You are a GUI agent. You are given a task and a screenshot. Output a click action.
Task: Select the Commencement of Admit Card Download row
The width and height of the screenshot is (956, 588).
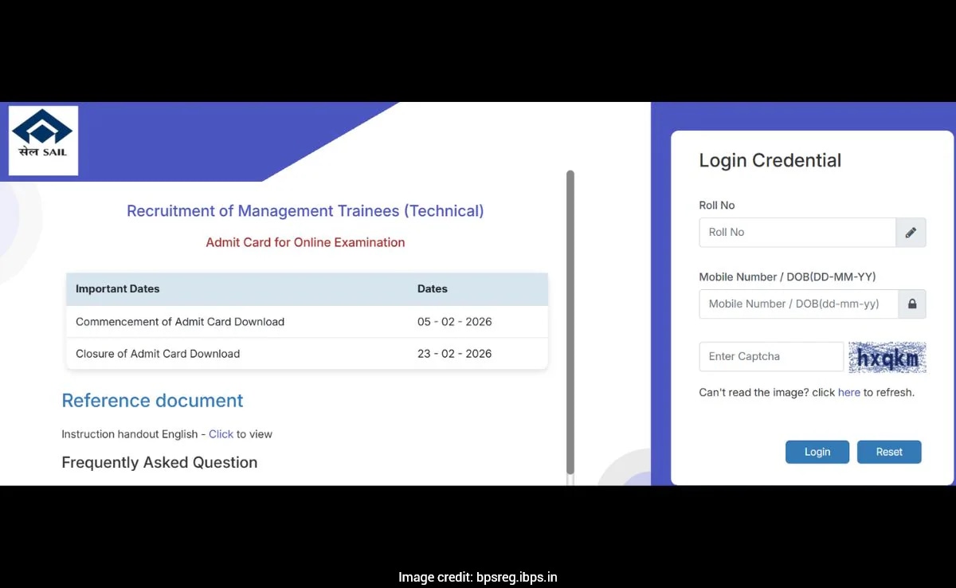(307, 322)
